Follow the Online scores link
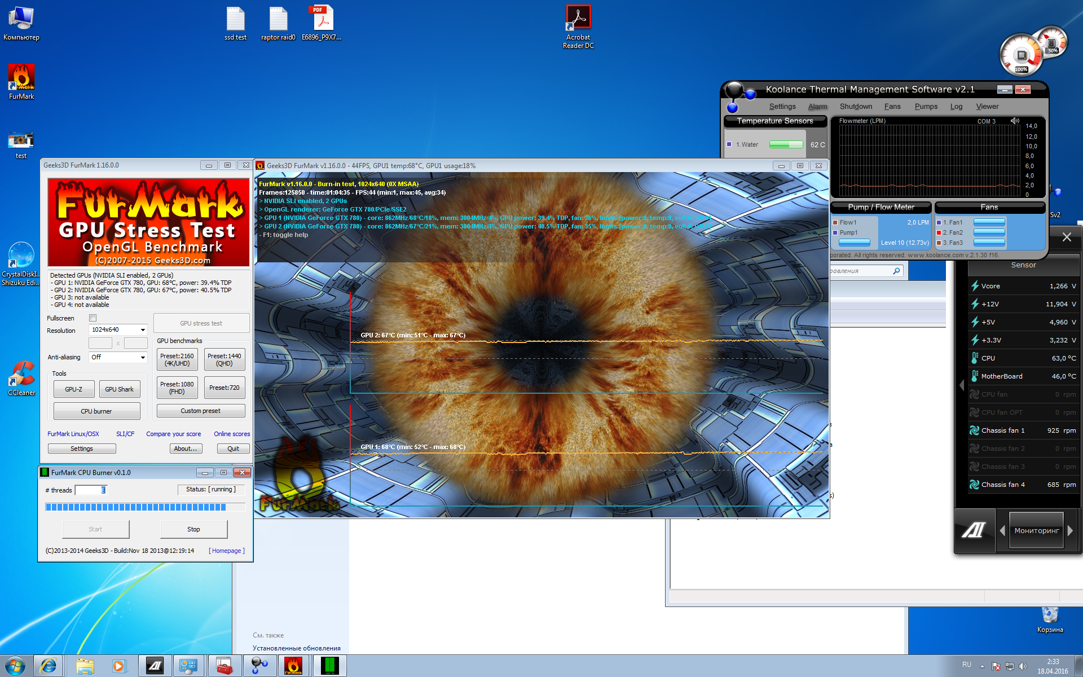Screen dimensions: 1083x677 pyautogui.click(x=231, y=434)
